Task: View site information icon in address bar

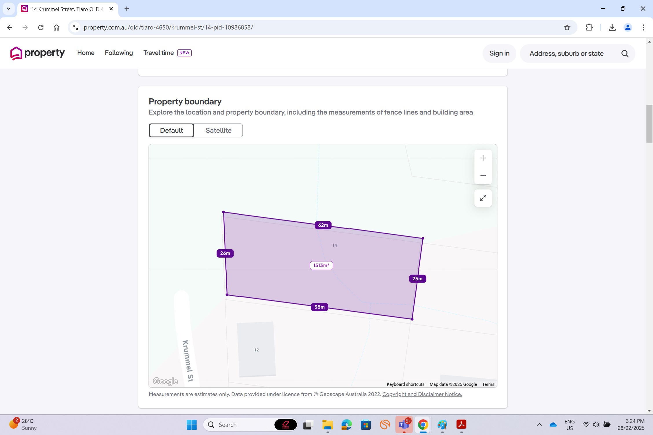Action: click(x=75, y=27)
